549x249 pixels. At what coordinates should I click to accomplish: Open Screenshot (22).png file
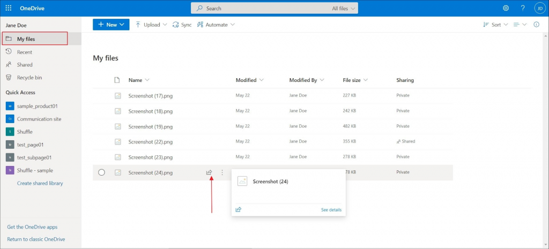[150, 142]
